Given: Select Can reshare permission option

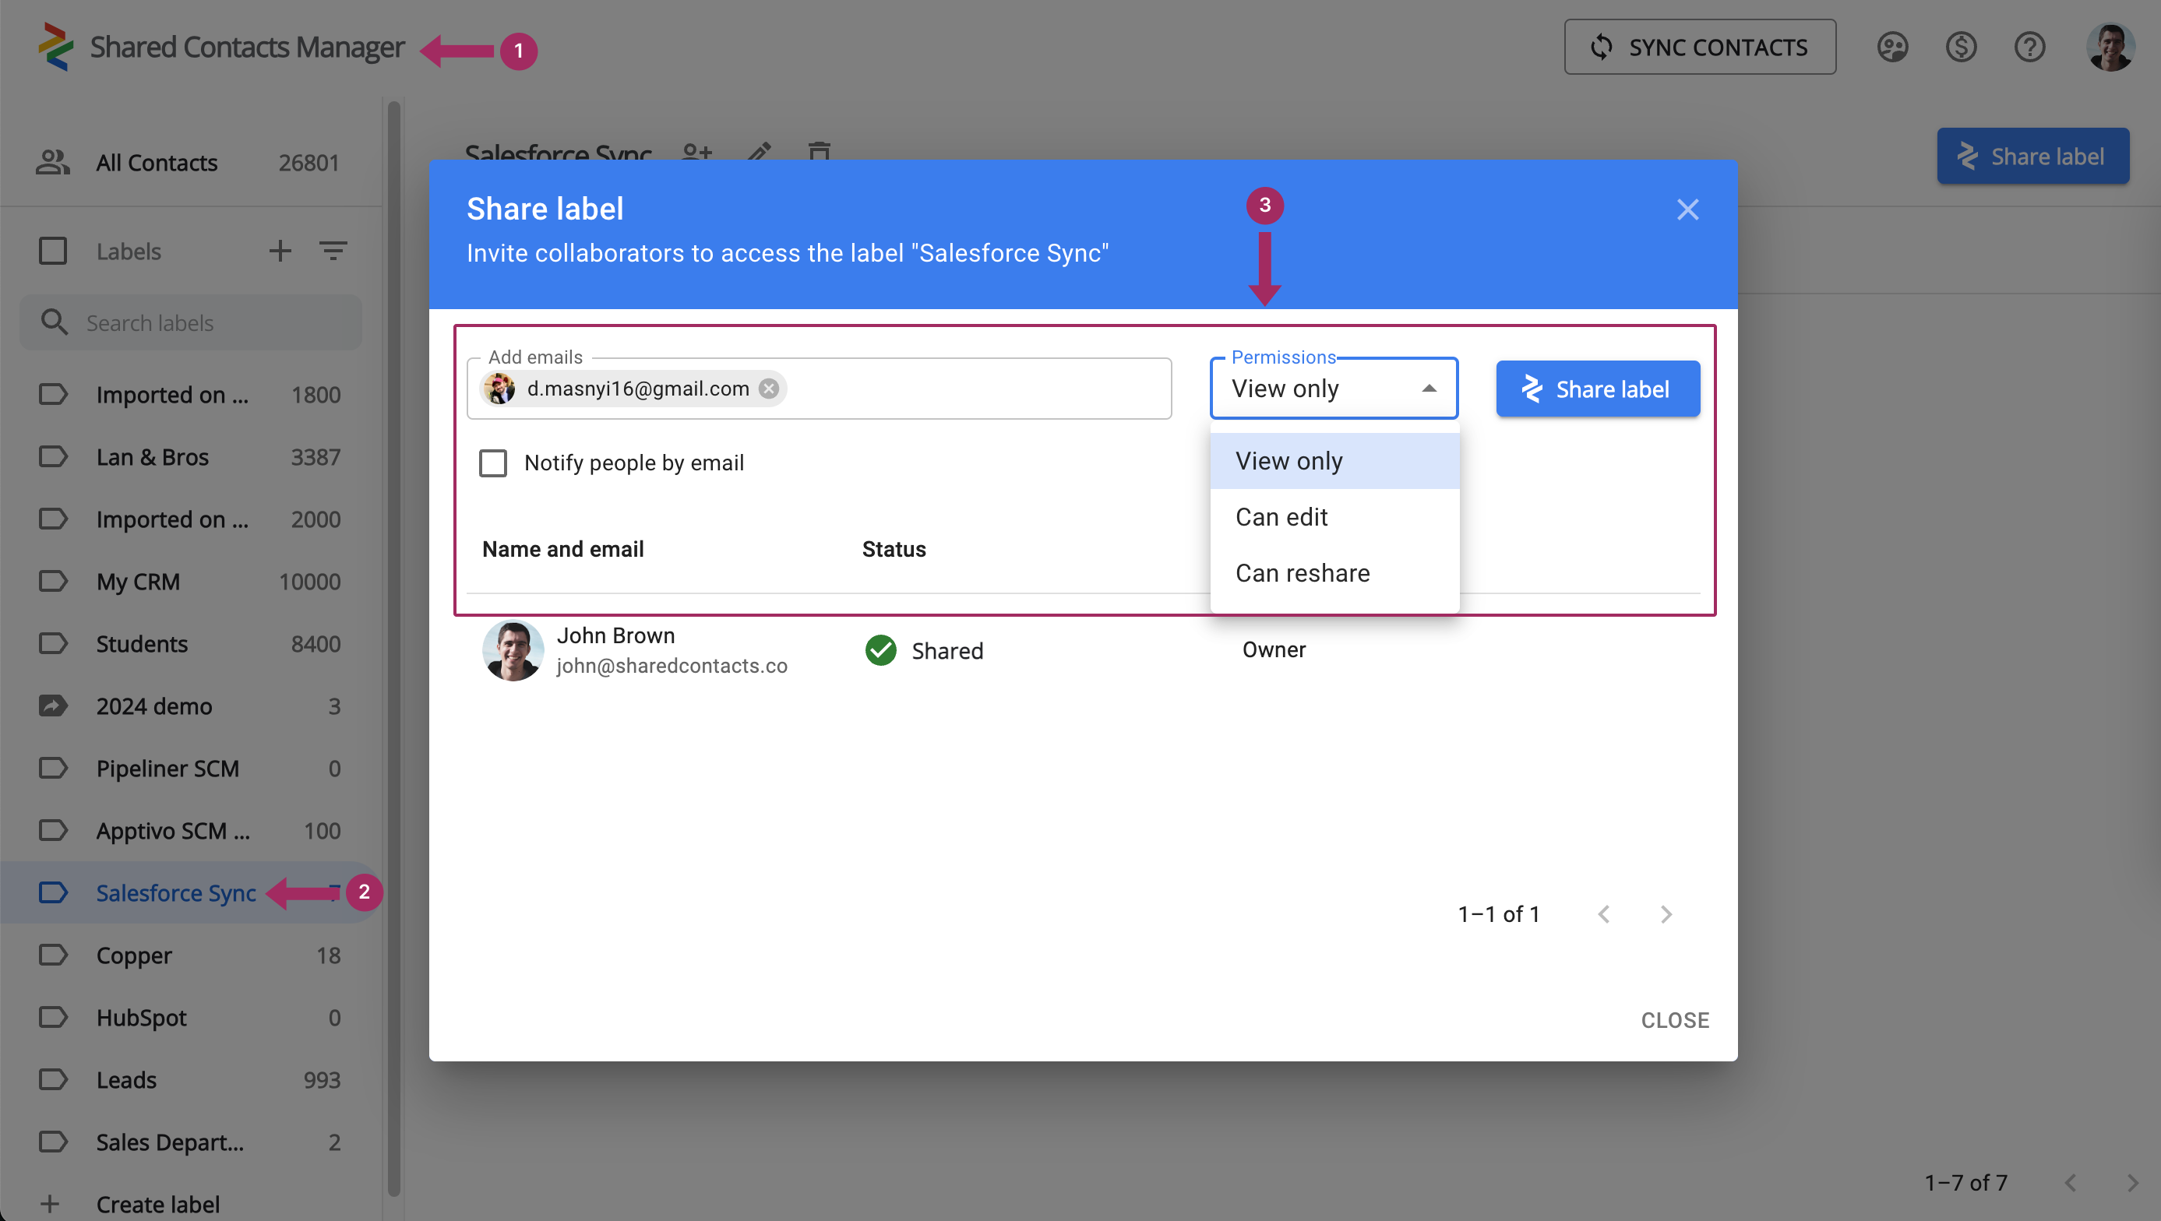Looking at the screenshot, I should [1334, 573].
